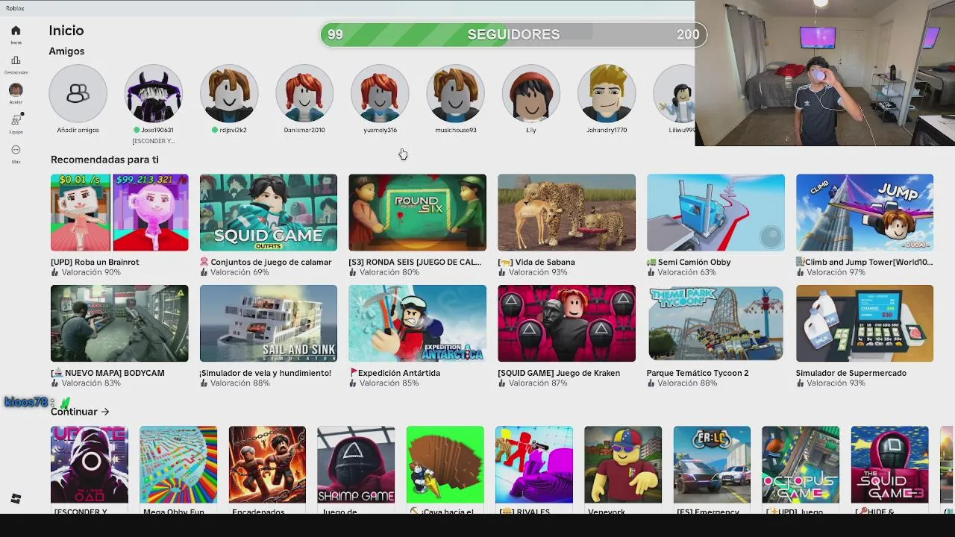
Task: Open Johandry1770 friend avatar
Action: [607, 93]
